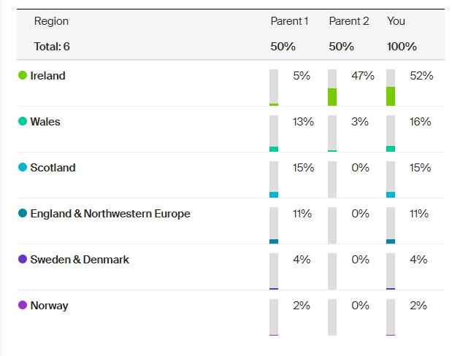This screenshot has width=452, height=356.
Task: Select the You column header
Action: [x=396, y=21]
